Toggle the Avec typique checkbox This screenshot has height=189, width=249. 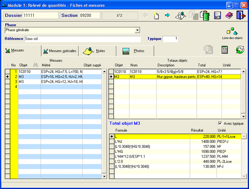(220, 123)
